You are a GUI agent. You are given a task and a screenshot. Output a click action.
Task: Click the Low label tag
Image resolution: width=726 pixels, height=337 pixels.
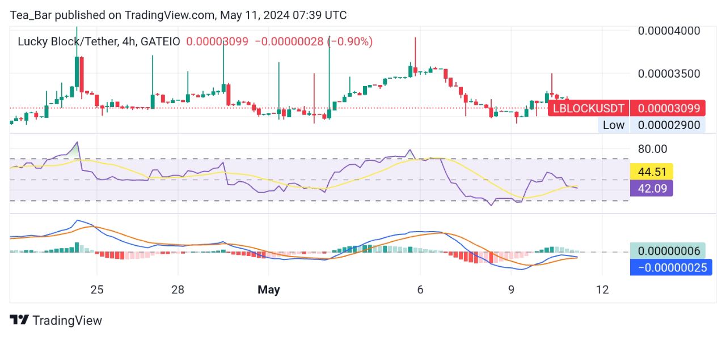(613, 125)
